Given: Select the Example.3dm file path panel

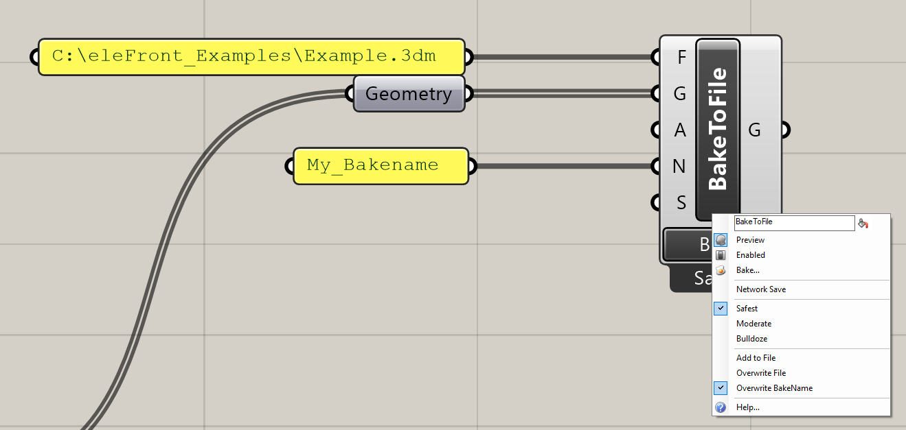Looking at the screenshot, I should pyautogui.click(x=251, y=57).
